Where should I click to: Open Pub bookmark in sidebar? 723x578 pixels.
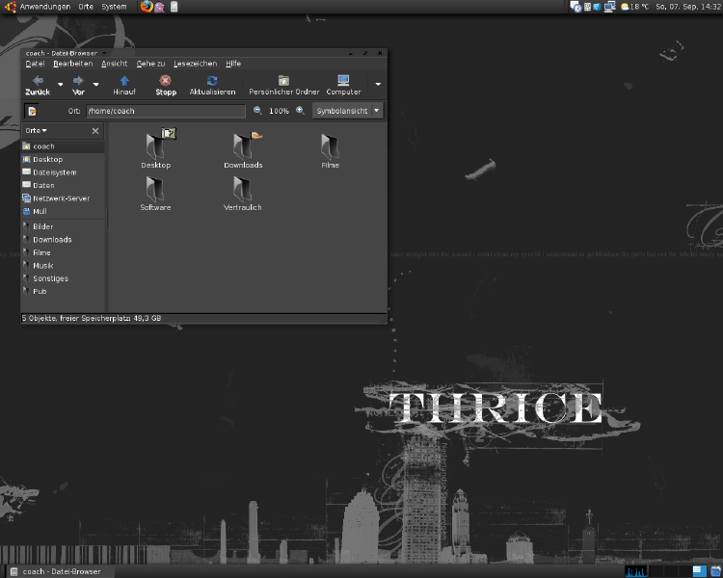[63, 291]
